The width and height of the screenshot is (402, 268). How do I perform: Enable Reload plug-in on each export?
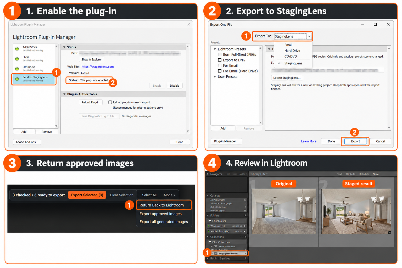click(x=110, y=102)
